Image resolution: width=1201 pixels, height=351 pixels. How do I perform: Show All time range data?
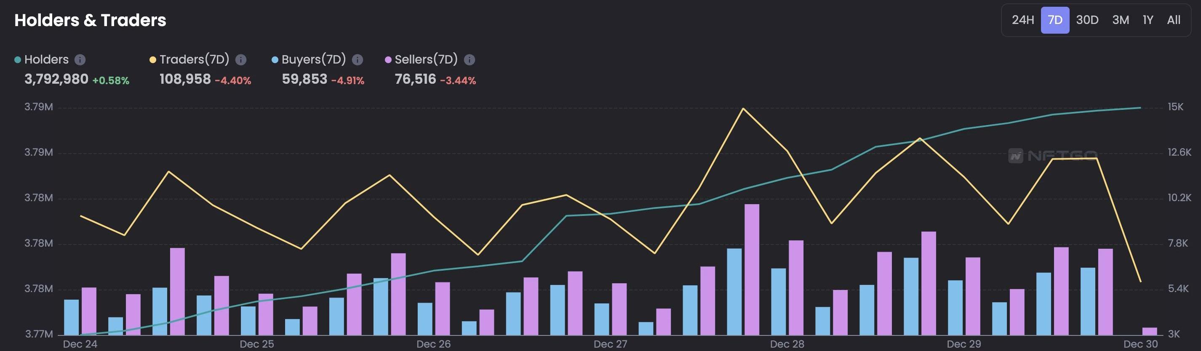[1174, 20]
